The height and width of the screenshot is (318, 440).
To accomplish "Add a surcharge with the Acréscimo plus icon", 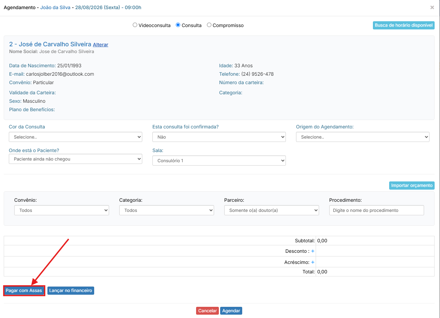I will point(313,262).
